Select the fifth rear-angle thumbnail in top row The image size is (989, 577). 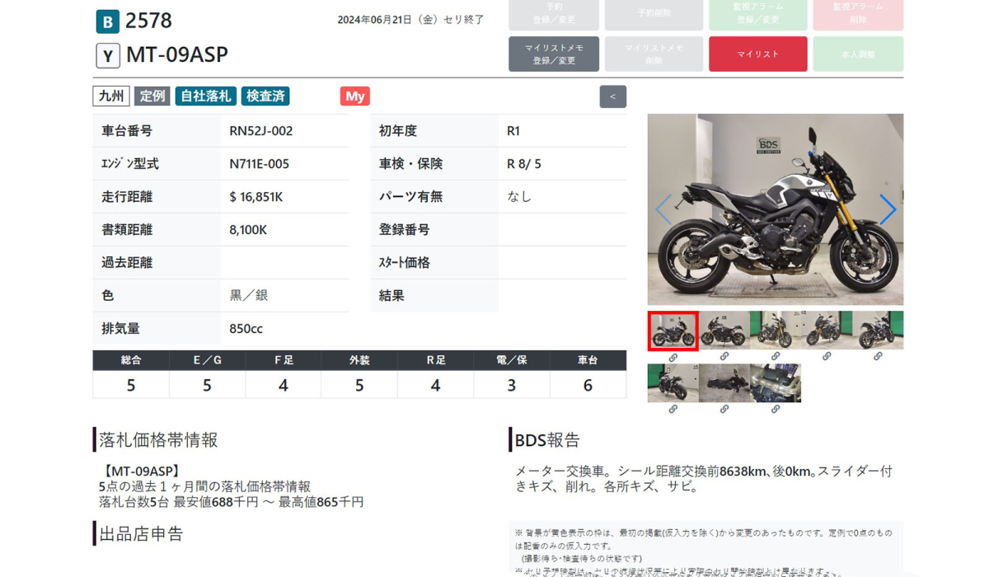878,331
